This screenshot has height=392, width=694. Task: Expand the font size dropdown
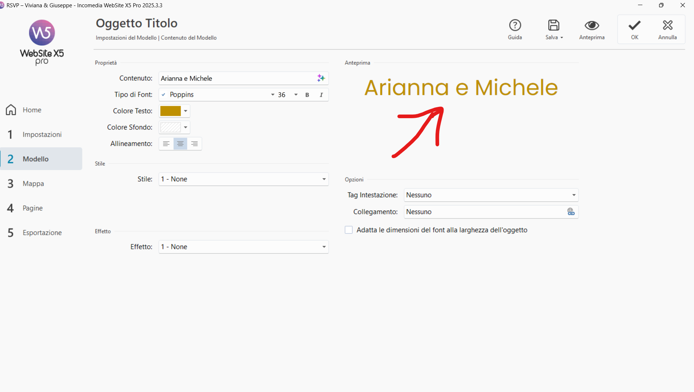pos(296,95)
